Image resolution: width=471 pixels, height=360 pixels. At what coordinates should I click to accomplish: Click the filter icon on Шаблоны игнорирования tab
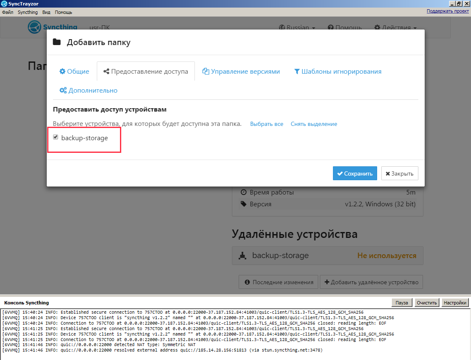tap(297, 72)
